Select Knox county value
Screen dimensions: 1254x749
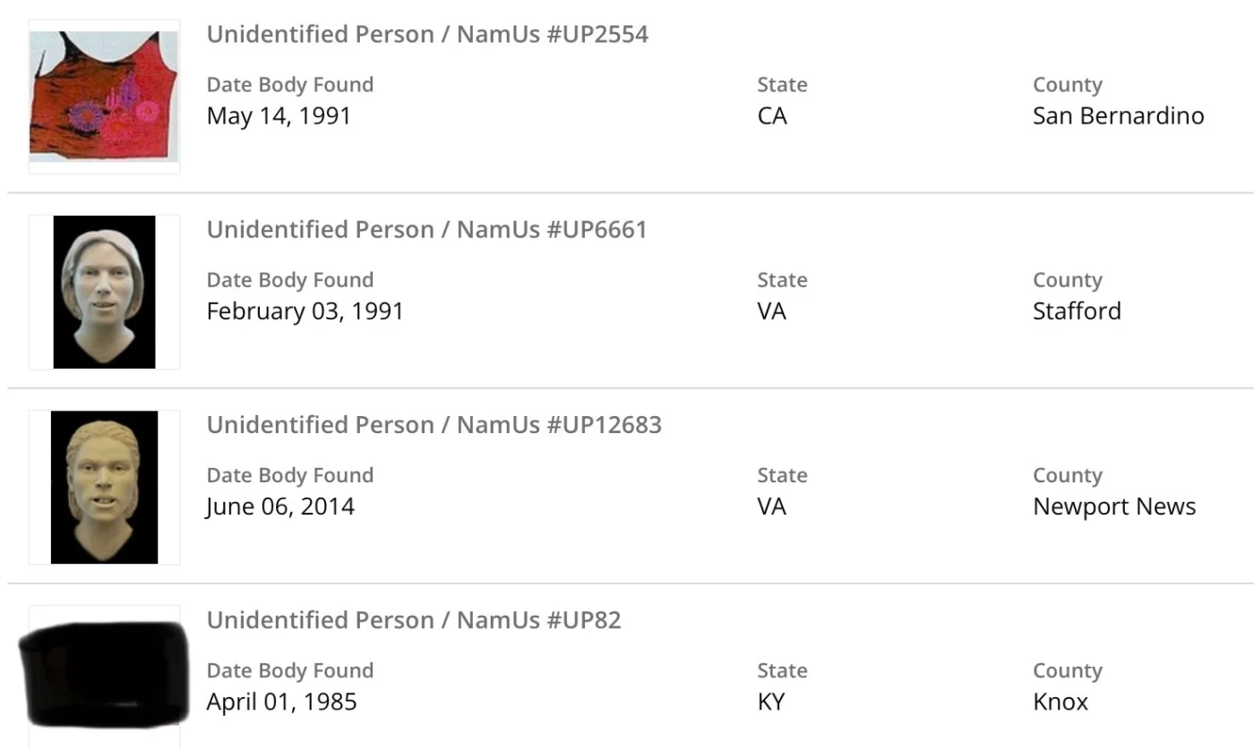click(x=1061, y=702)
